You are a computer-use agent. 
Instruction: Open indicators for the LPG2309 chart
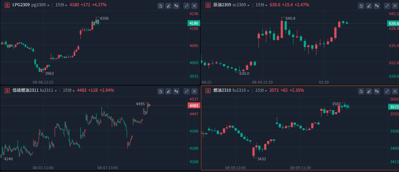pos(161,5)
